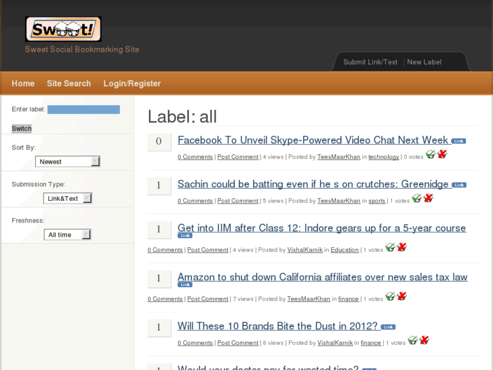493x370 pixels.
Task: Downvote the Sachin batting on crutches post
Action: click(428, 198)
